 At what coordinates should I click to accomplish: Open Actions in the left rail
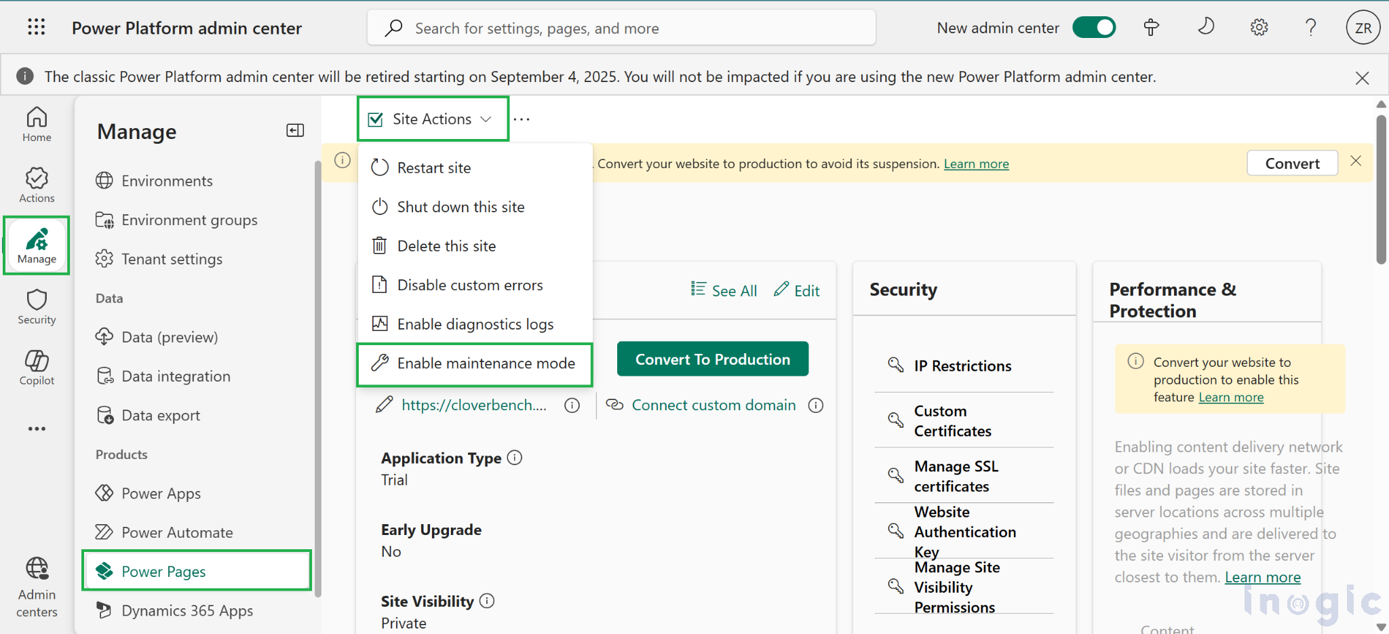tap(37, 185)
